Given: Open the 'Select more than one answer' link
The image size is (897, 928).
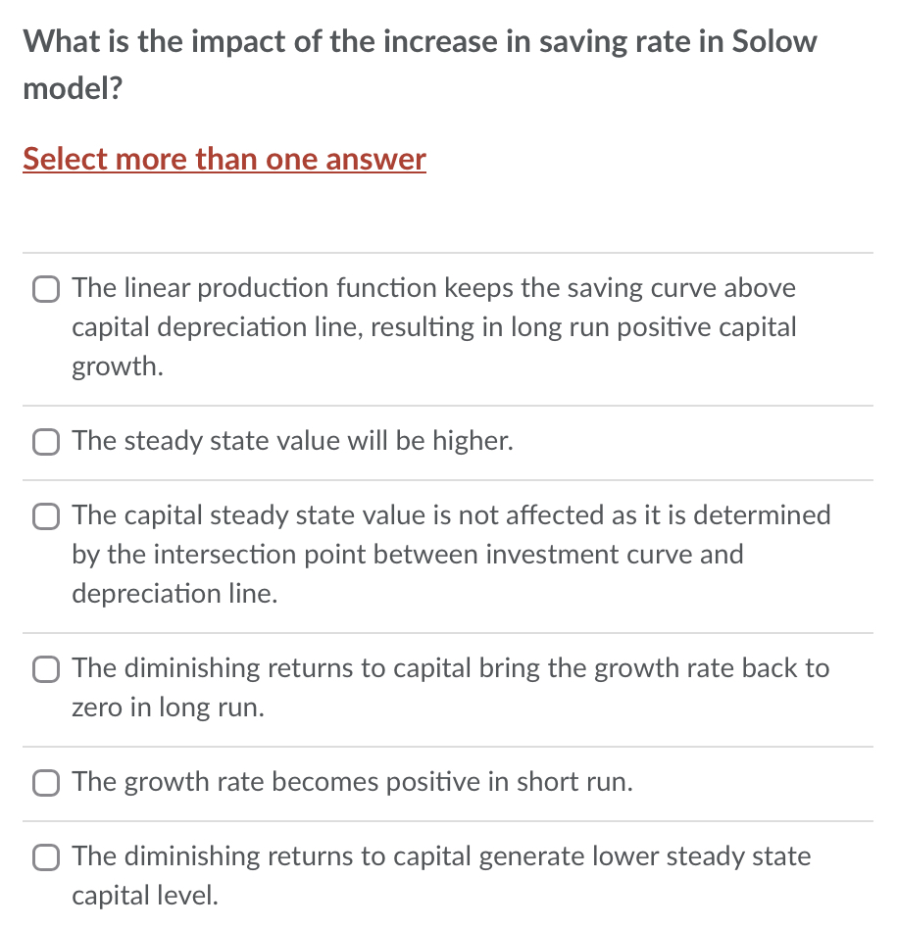Looking at the screenshot, I should click(224, 159).
